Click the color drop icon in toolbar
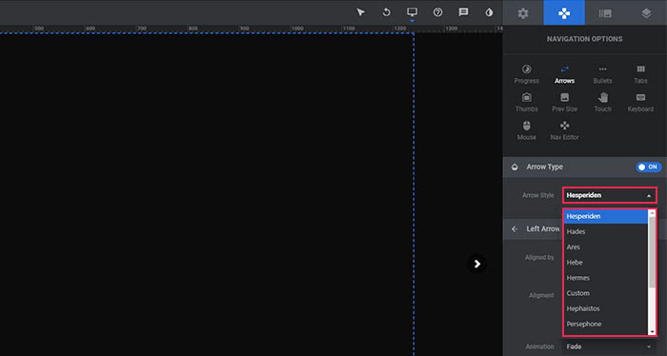The height and width of the screenshot is (356, 667). click(x=489, y=11)
